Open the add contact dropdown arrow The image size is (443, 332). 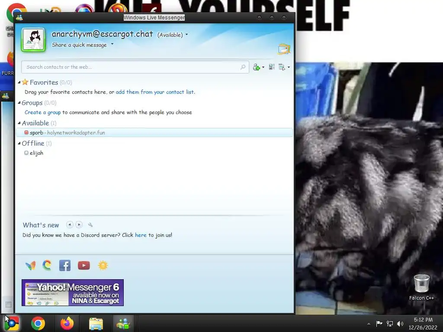263,67
